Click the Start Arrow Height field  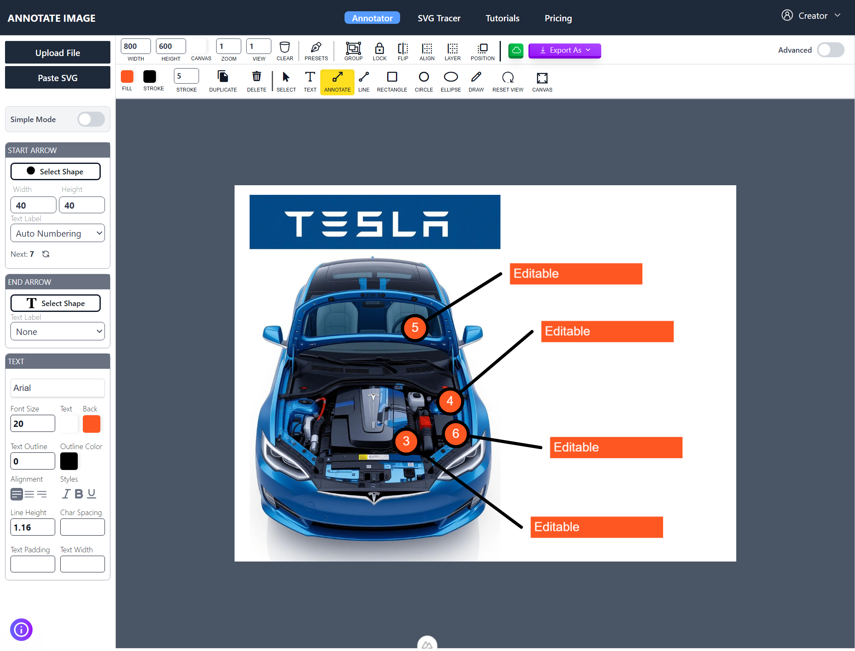pyautogui.click(x=82, y=205)
